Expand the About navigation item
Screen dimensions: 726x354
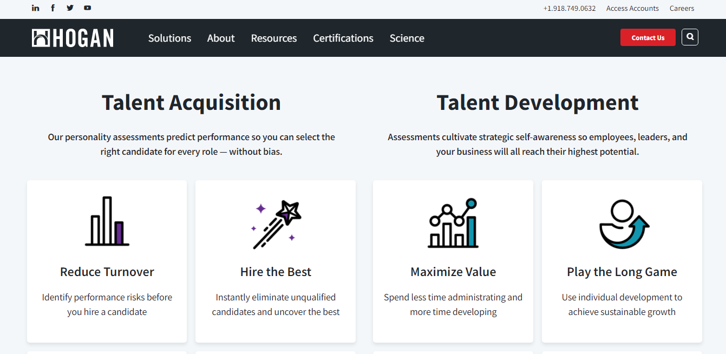[x=220, y=38]
